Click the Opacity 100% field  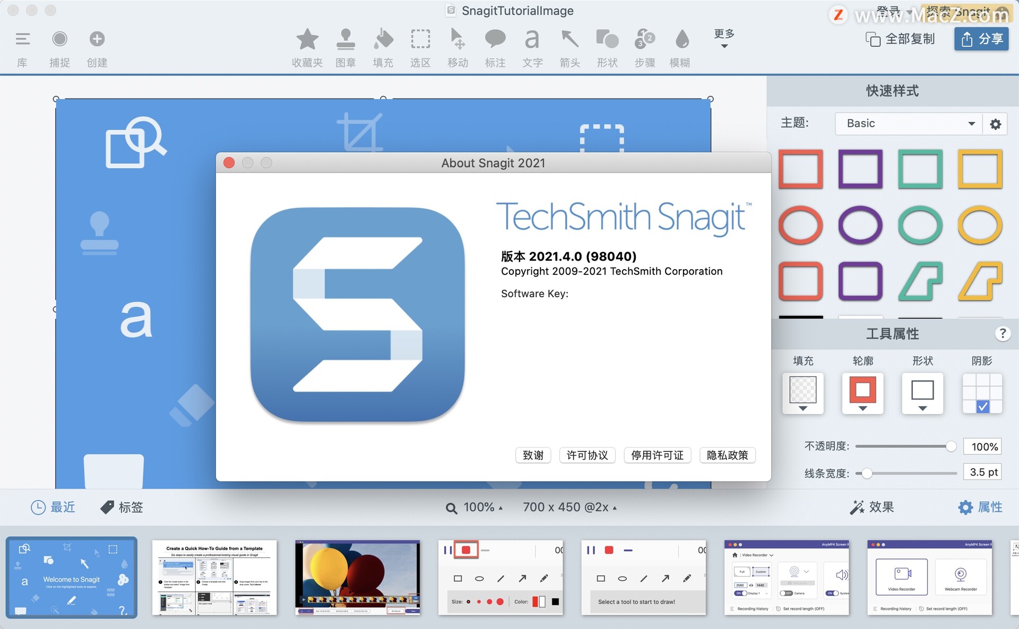pos(983,446)
